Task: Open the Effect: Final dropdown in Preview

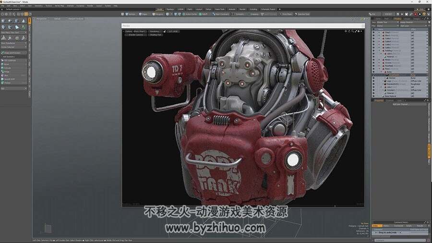Action: 140,31
